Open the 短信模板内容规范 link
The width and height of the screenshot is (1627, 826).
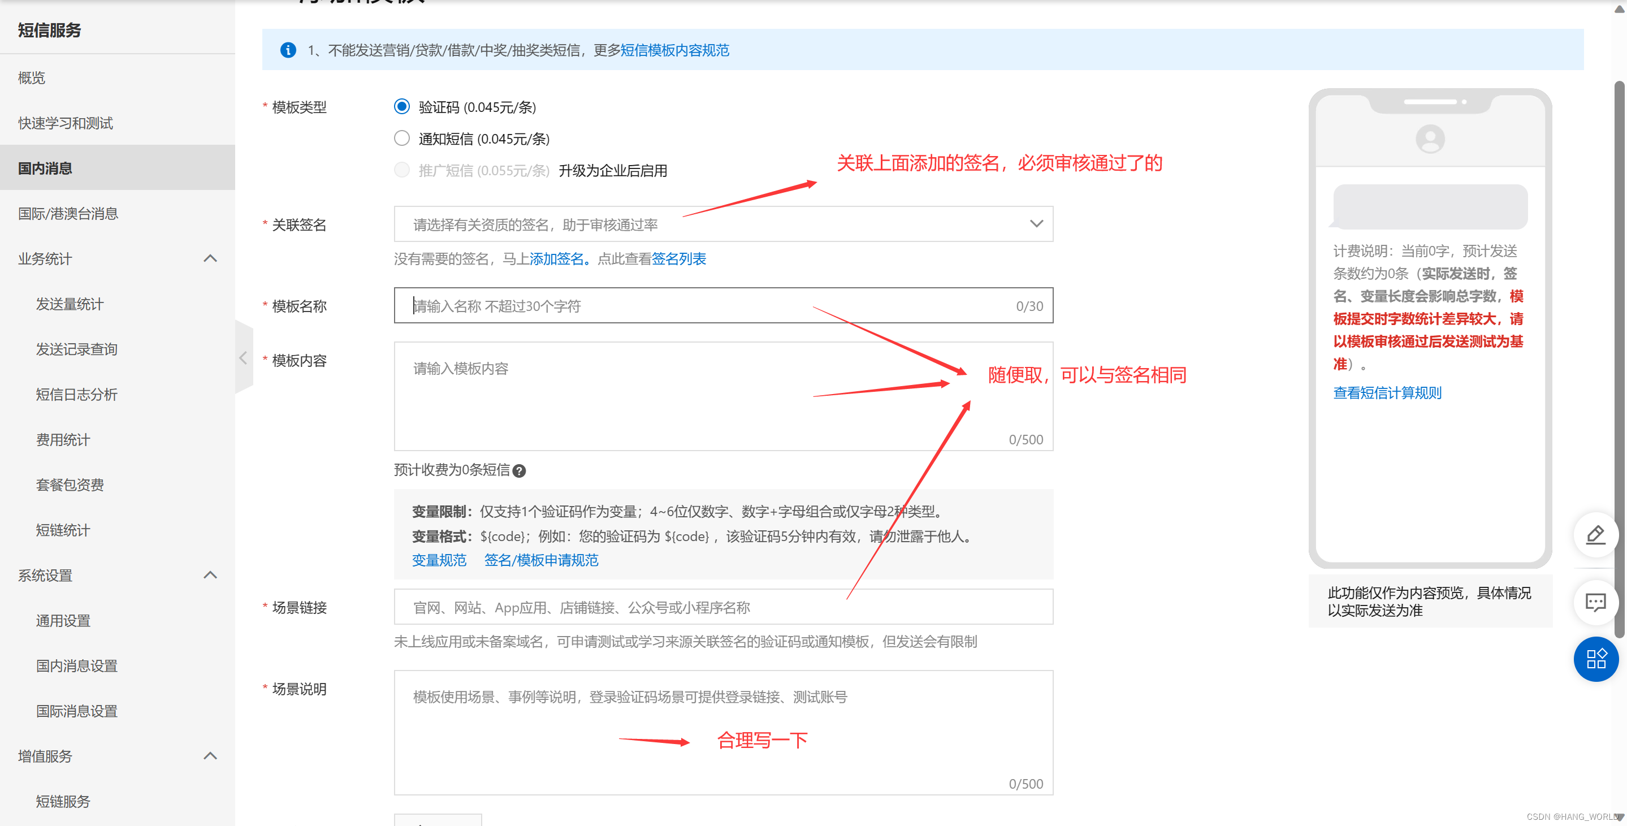pyautogui.click(x=674, y=50)
